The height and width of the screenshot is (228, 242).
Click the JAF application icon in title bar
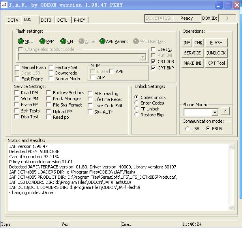(x=4, y=5)
